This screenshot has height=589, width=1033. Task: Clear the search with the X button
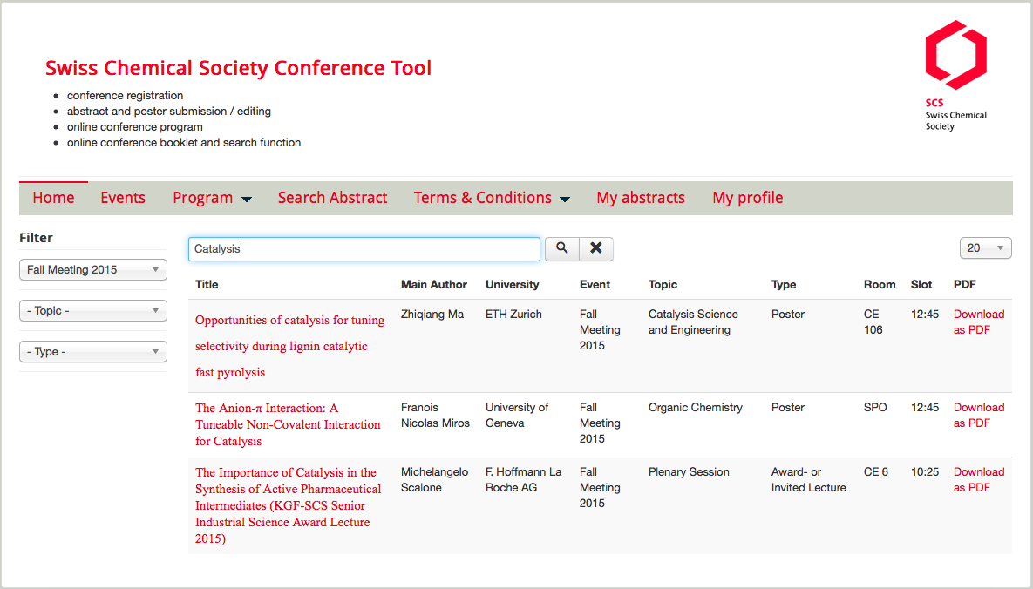click(x=596, y=249)
